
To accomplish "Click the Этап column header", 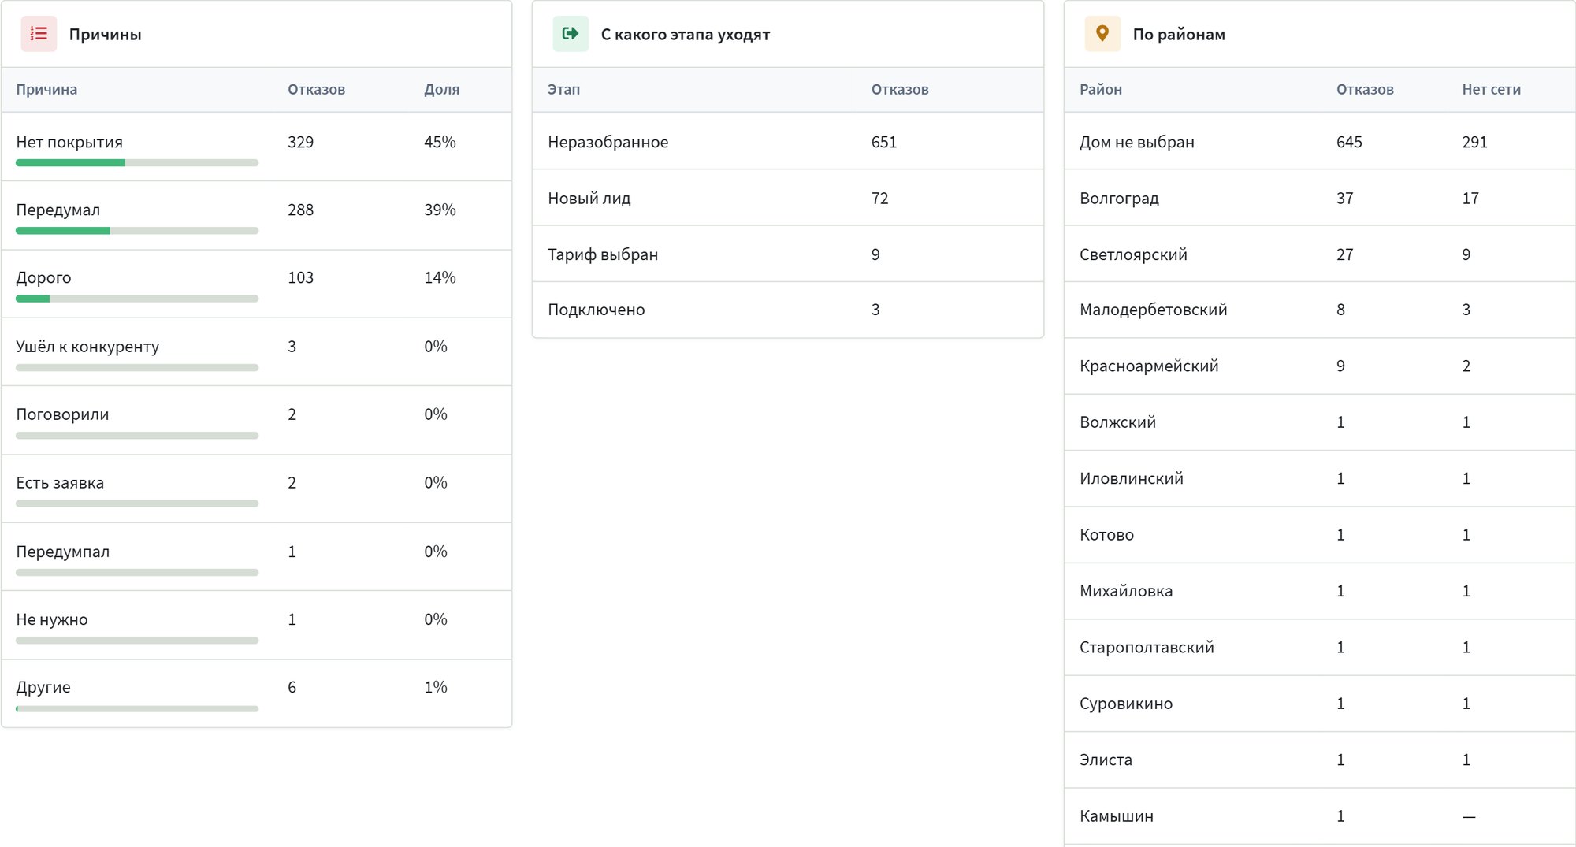I will click(563, 89).
